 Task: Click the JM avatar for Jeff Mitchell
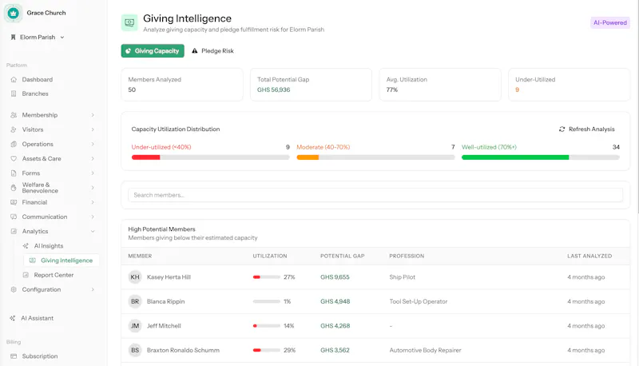[135, 326]
